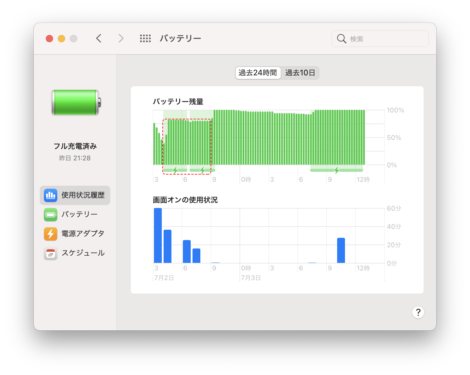Click the Schedule calendar icon
This screenshot has width=470, height=375.
click(50, 253)
